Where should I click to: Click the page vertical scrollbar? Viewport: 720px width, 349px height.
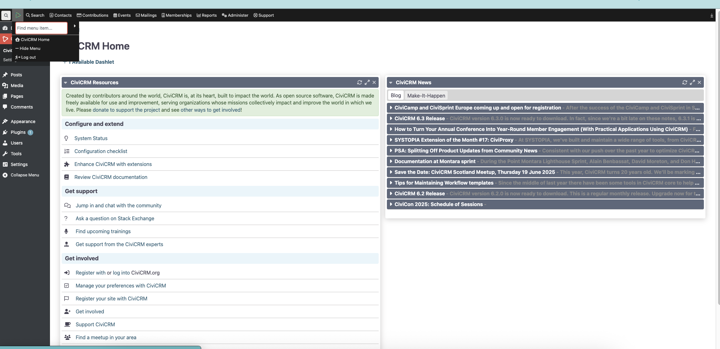[x=718, y=158]
